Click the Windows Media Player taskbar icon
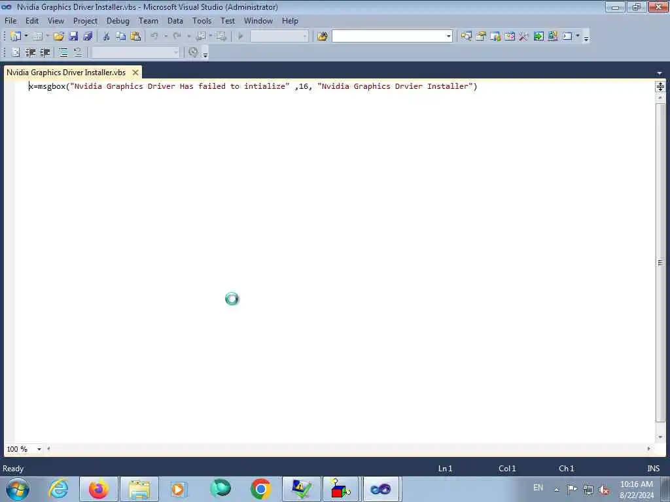The image size is (670, 502). (x=178, y=489)
